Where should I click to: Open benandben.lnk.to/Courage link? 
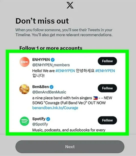coord(55,108)
